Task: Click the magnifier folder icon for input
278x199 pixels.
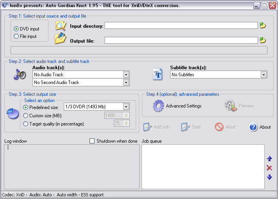Action: (61, 26)
